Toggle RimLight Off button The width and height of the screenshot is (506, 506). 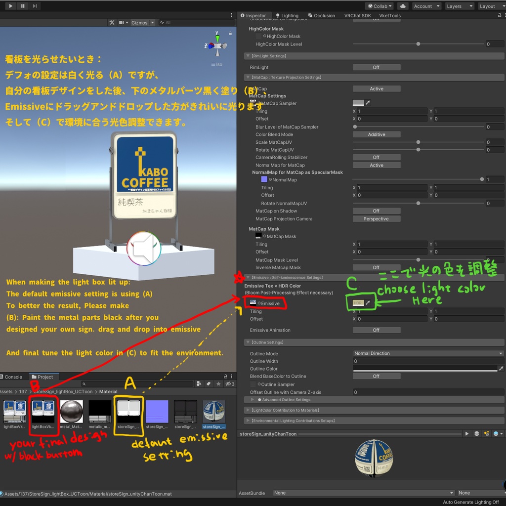click(x=376, y=67)
